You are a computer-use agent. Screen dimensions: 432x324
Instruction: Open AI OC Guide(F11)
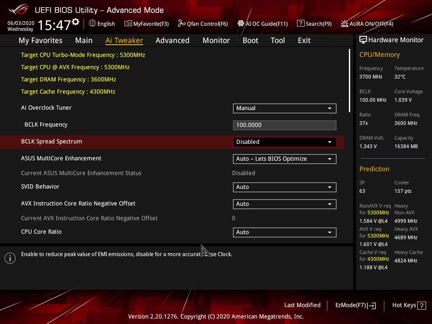262,24
